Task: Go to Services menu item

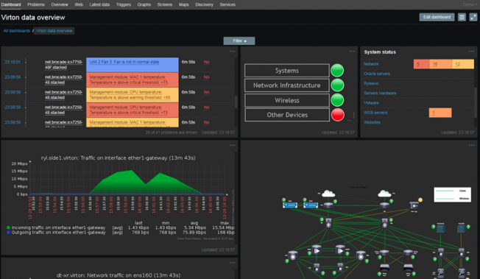Action: 227,4
